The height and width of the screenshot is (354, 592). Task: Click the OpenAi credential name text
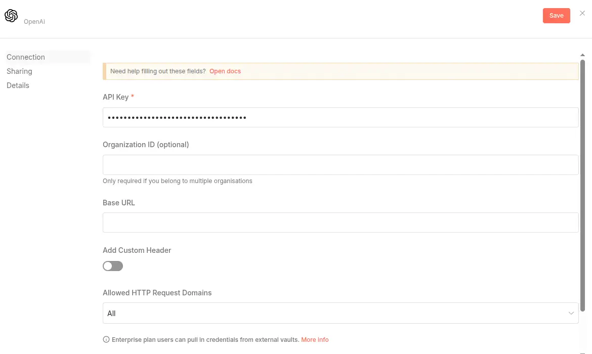click(34, 22)
